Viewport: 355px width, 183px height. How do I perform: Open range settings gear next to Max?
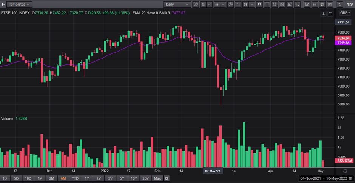[x=167, y=178]
